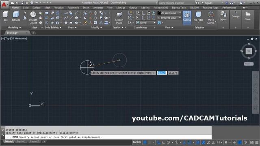This screenshot has height=146, width=260.
Task: Click the Solid Union icon
Action: pyautogui.click(x=47, y=13)
